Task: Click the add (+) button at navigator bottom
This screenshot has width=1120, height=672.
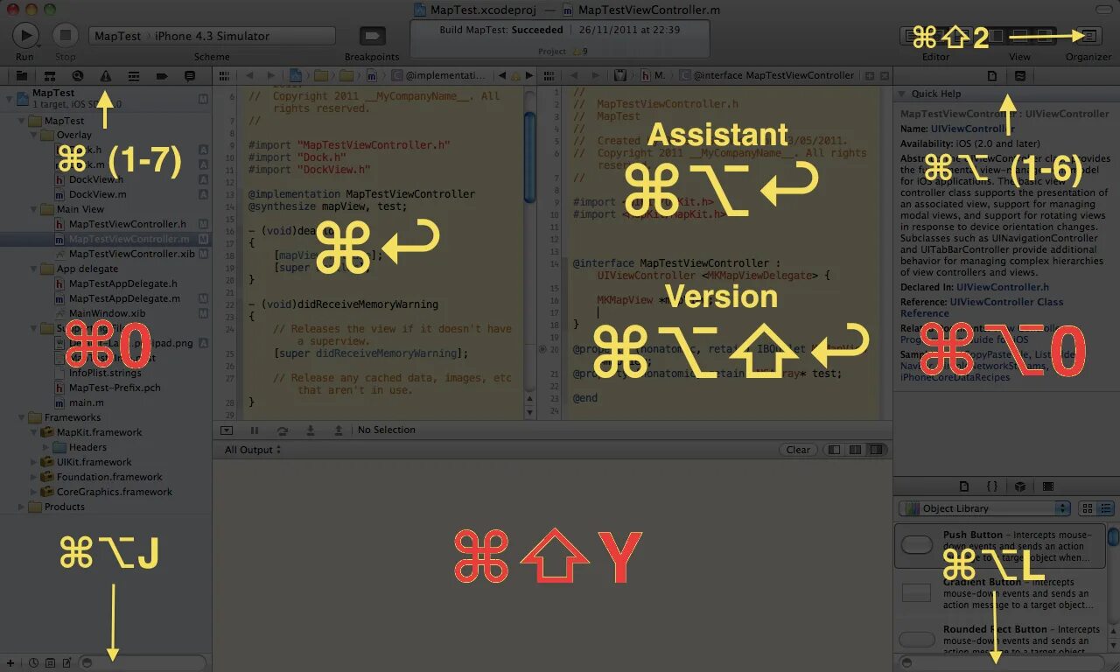Action: 10,663
